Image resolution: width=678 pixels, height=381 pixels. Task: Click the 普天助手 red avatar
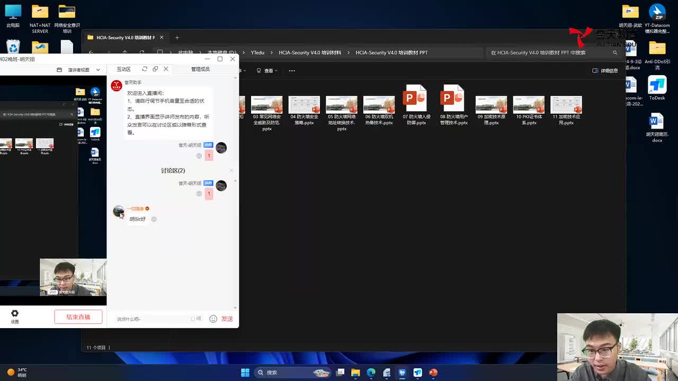pyautogui.click(x=116, y=86)
